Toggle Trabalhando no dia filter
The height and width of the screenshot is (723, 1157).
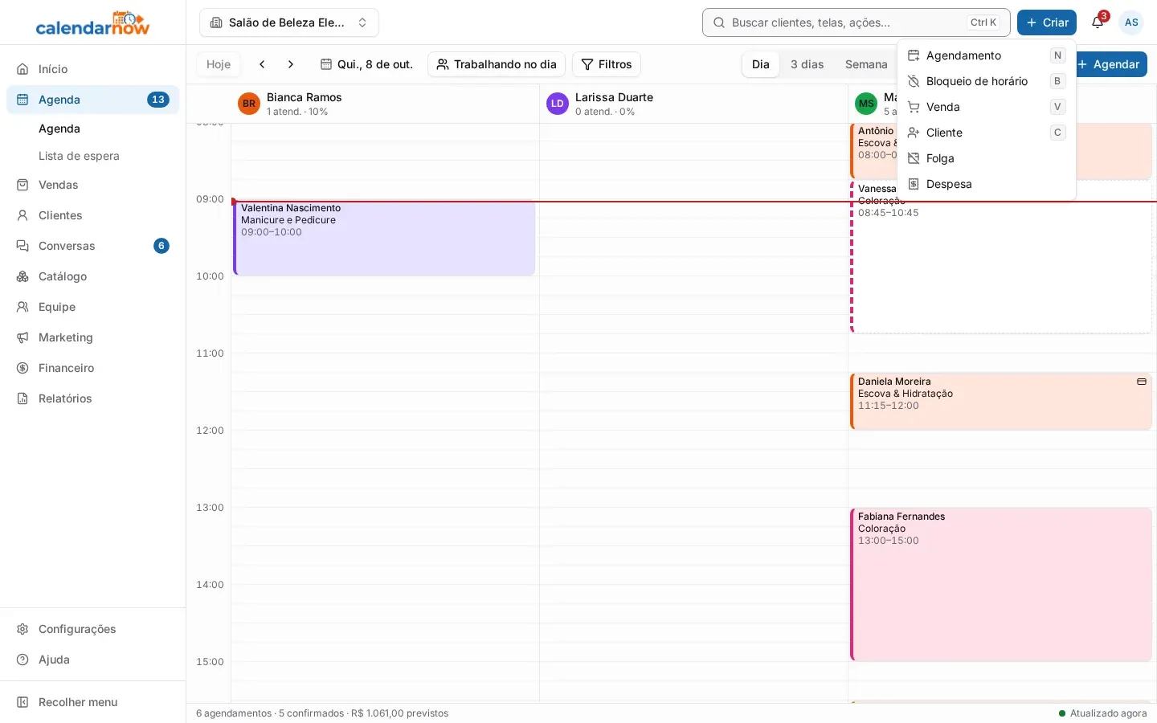point(497,64)
